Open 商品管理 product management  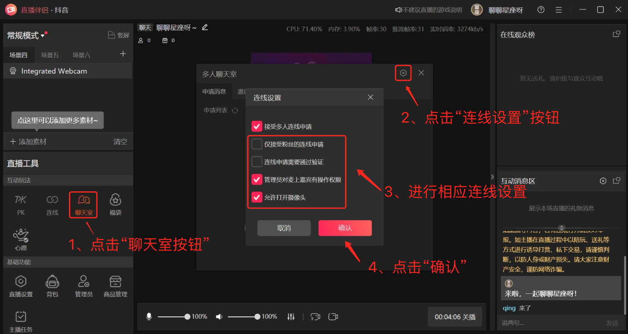click(115, 286)
